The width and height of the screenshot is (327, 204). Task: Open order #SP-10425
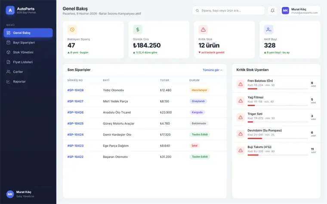(75, 123)
